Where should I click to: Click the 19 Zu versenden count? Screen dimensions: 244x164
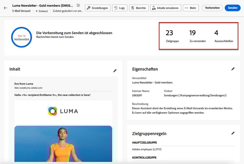pos(197,36)
